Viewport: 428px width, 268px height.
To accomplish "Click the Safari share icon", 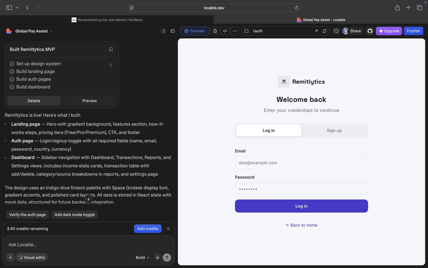I will (397, 8).
